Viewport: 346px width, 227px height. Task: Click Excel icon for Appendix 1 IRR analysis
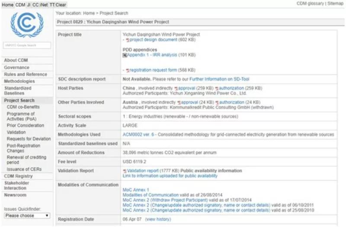click(125, 55)
